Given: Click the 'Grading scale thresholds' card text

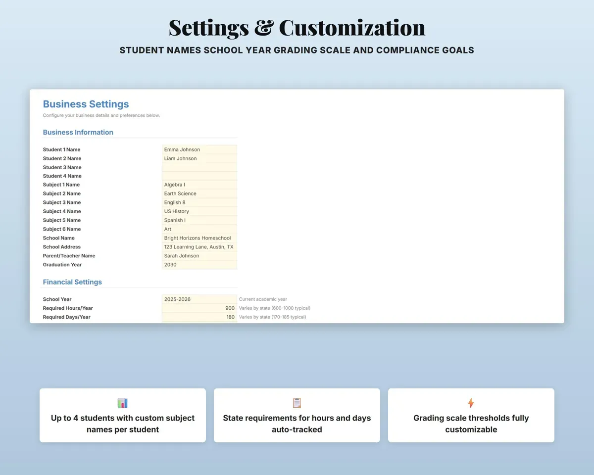Looking at the screenshot, I should point(471,424).
